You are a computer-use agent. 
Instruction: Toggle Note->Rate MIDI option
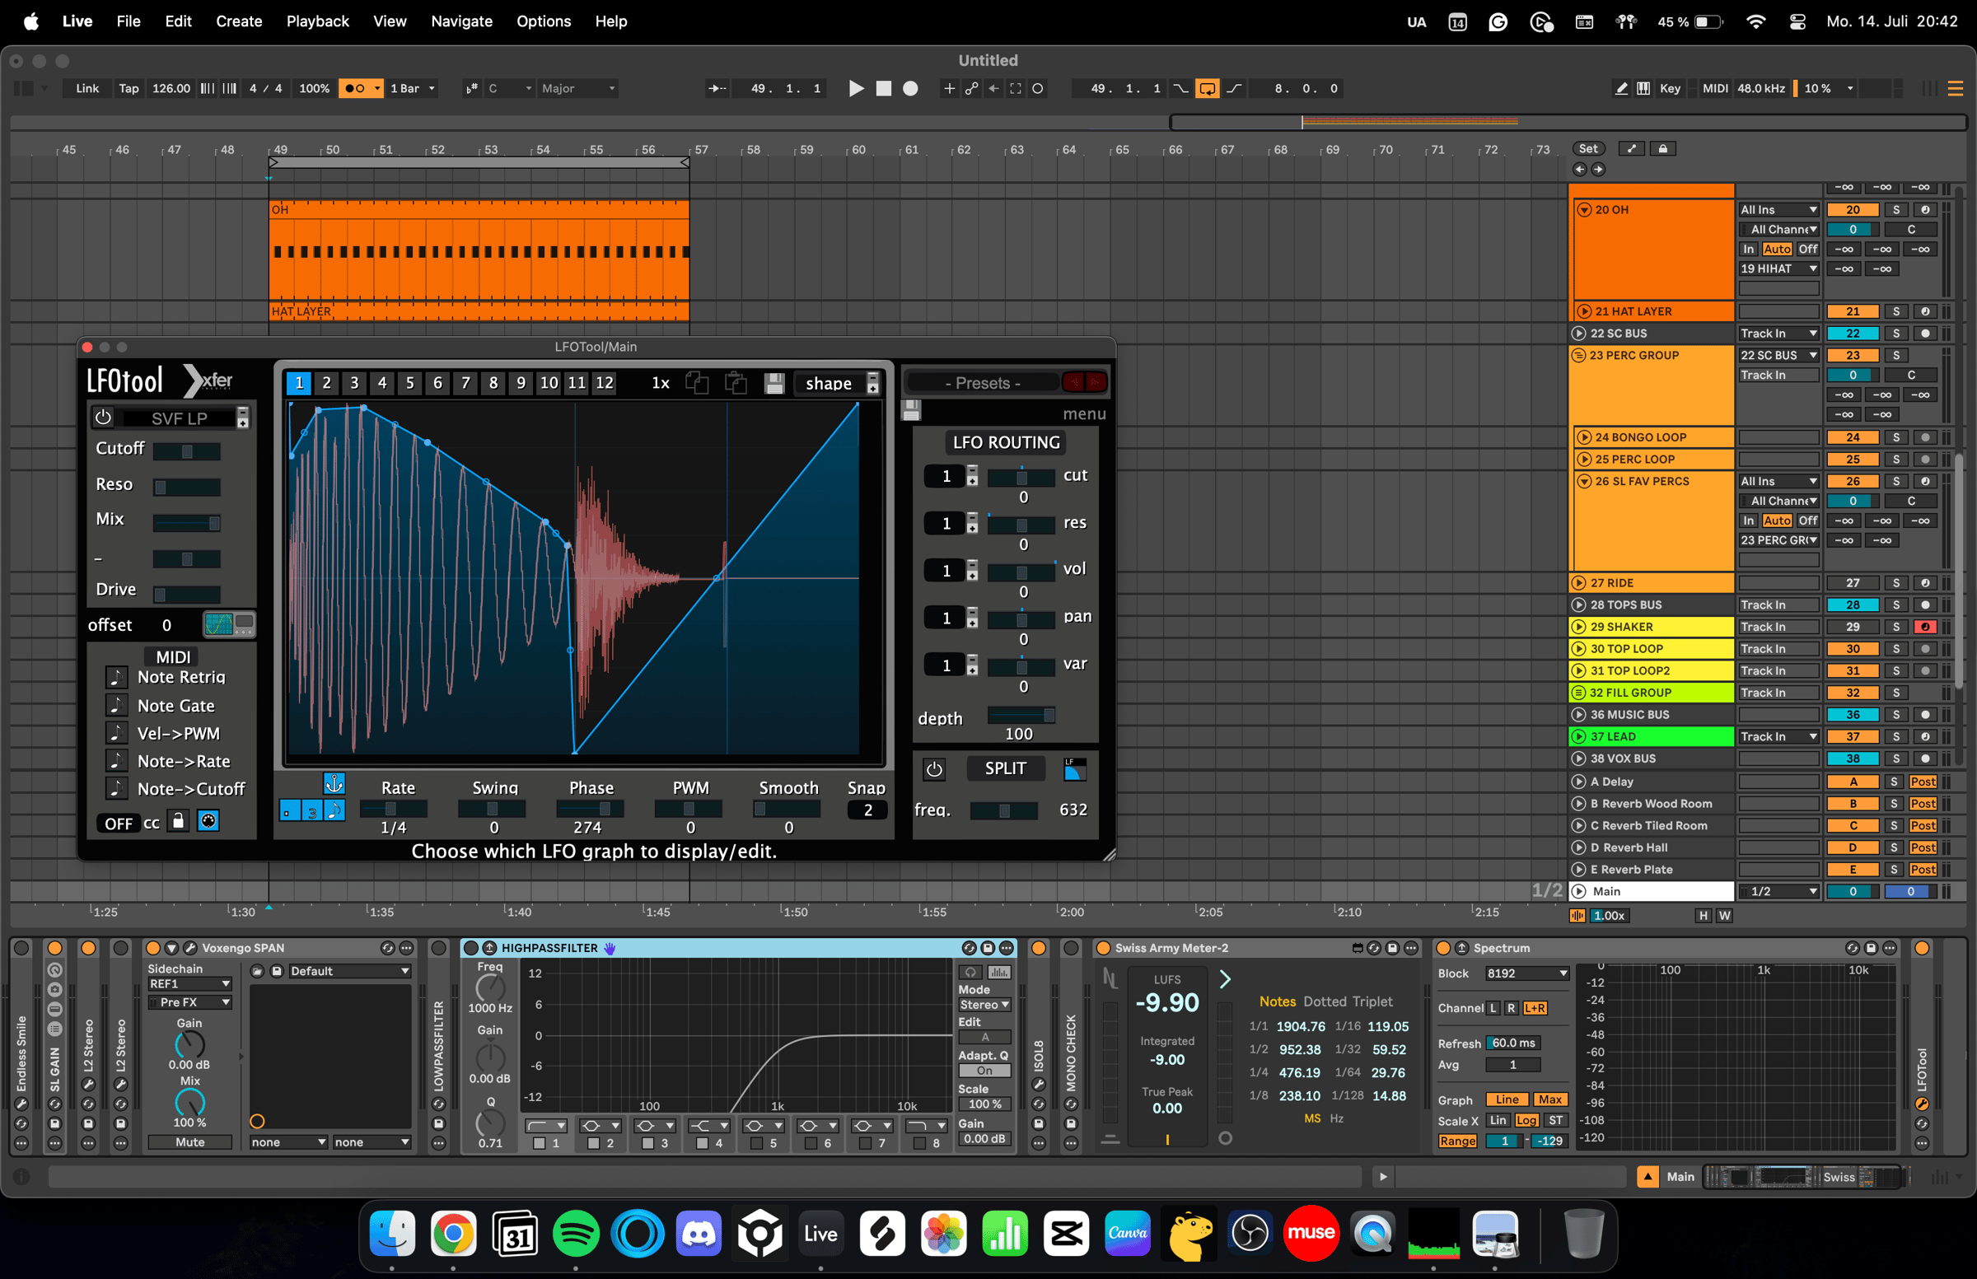(115, 761)
